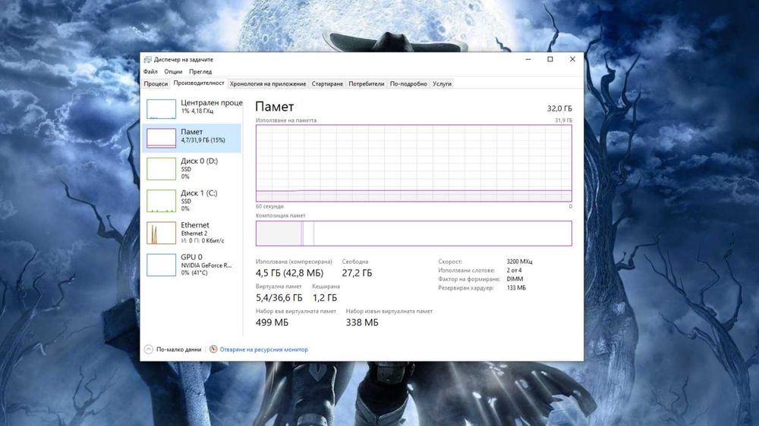The width and height of the screenshot is (759, 426).
Task: Click the 1,2 ГБ Кеширана value
Action: [325, 298]
